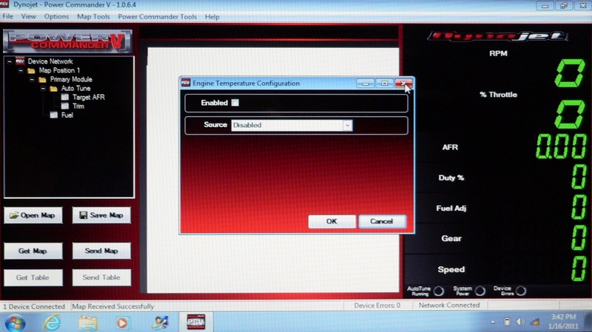Open the Map Tools menu
Image resolution: width=592 pixels, height=332 pixels.
point(92,16)
